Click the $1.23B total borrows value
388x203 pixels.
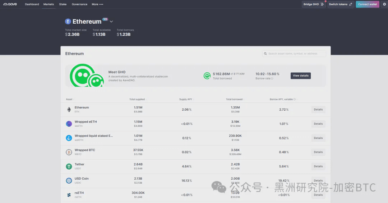(124, 34)
